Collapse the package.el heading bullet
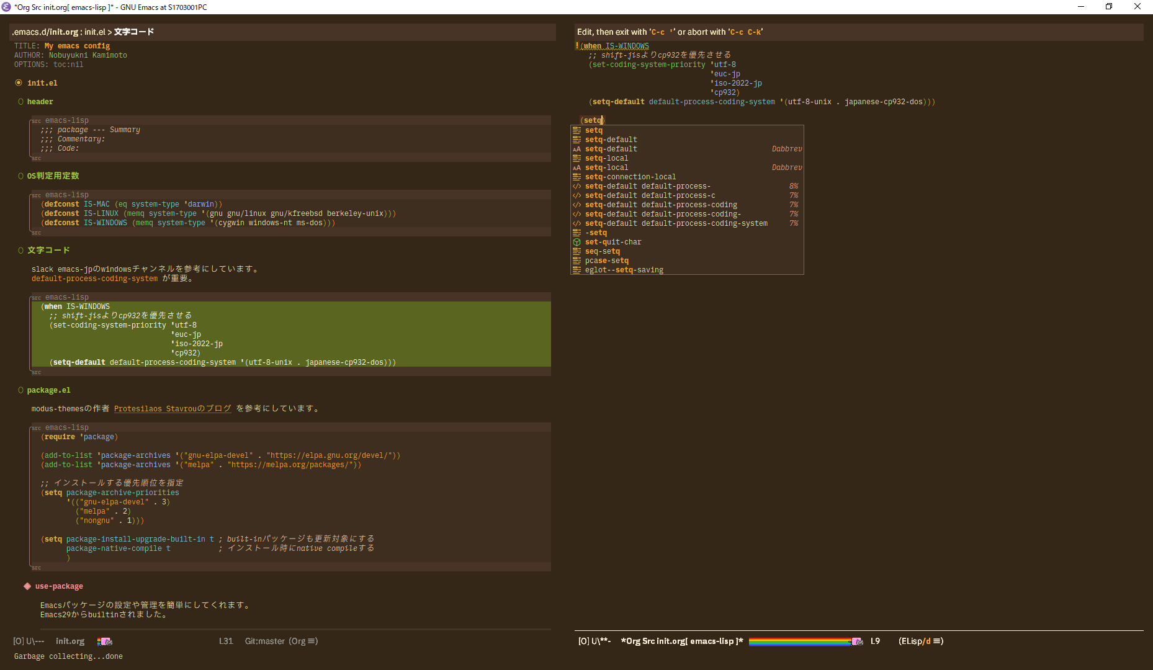 20,390
